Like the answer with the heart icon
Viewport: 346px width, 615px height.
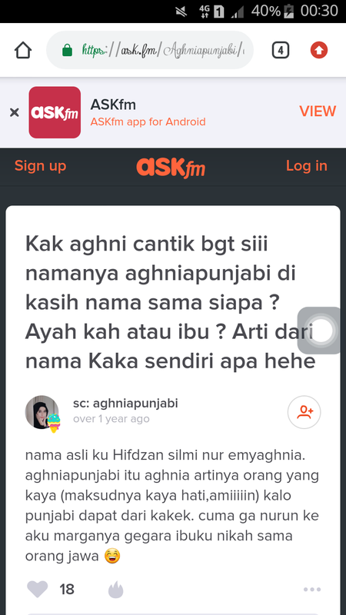click(x=37, y=589)
